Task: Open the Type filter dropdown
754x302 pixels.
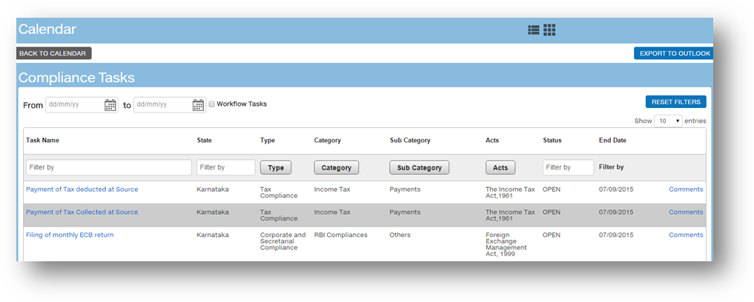Action: [276, 168]
